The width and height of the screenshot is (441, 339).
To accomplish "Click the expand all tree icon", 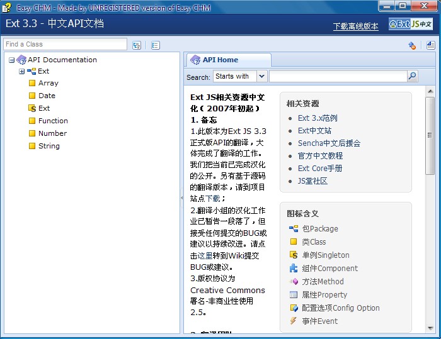I will point(137,45).
